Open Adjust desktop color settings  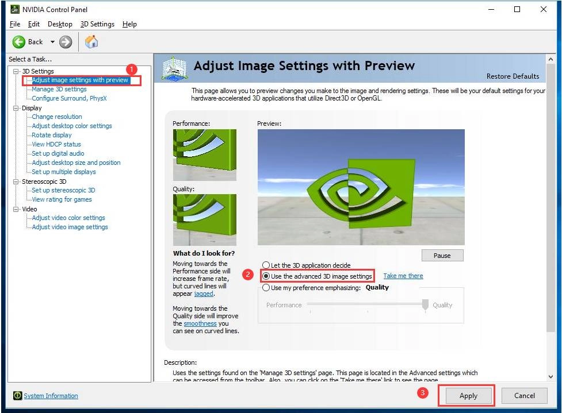[72, 126]
